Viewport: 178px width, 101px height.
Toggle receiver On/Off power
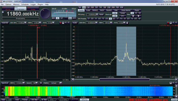(x=174, y=100)
